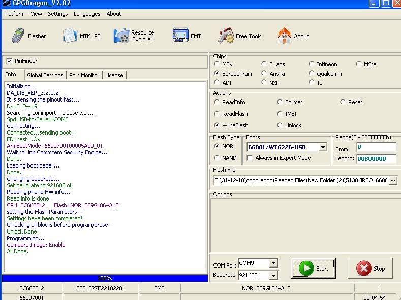Choose the WriteFlash action
401x300 pixels.
pyautogui.click(x=217, y=125)
